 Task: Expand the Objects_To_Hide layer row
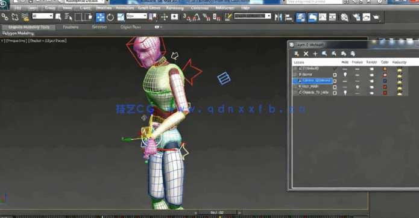coord(295,93)
